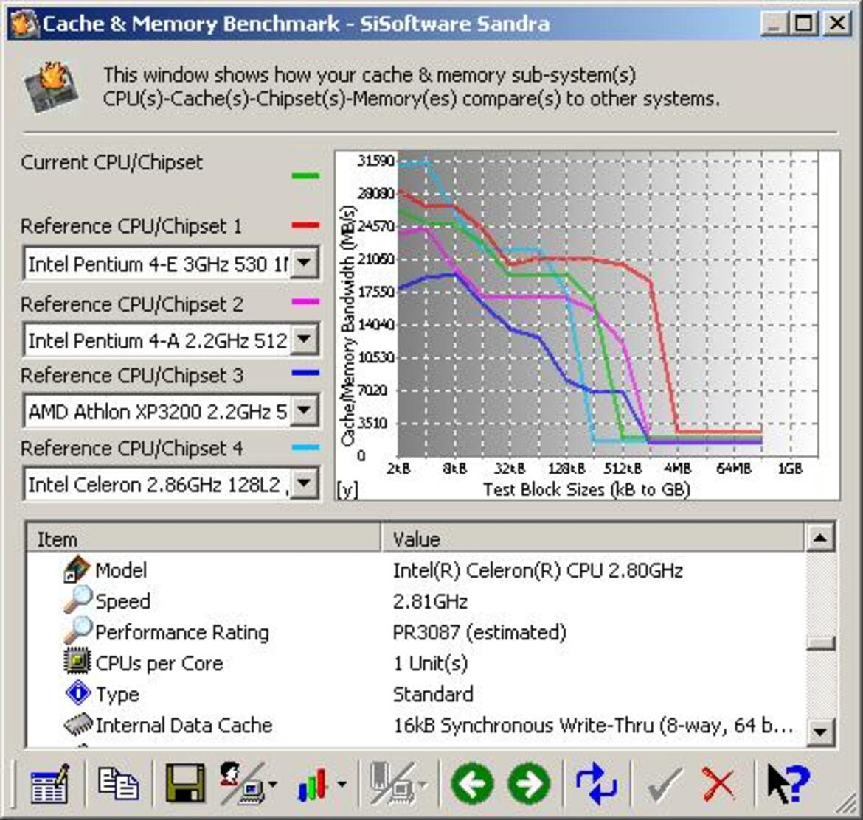Open Reference CPU/Chipset 4 dropdown (Celeron 2.86GHz)

point(304,484)
